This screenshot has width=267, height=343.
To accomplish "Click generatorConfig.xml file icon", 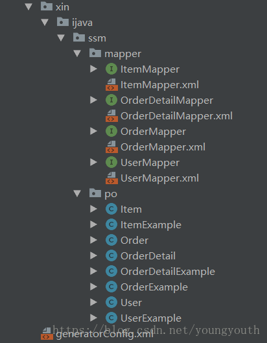I will point(47,333).
